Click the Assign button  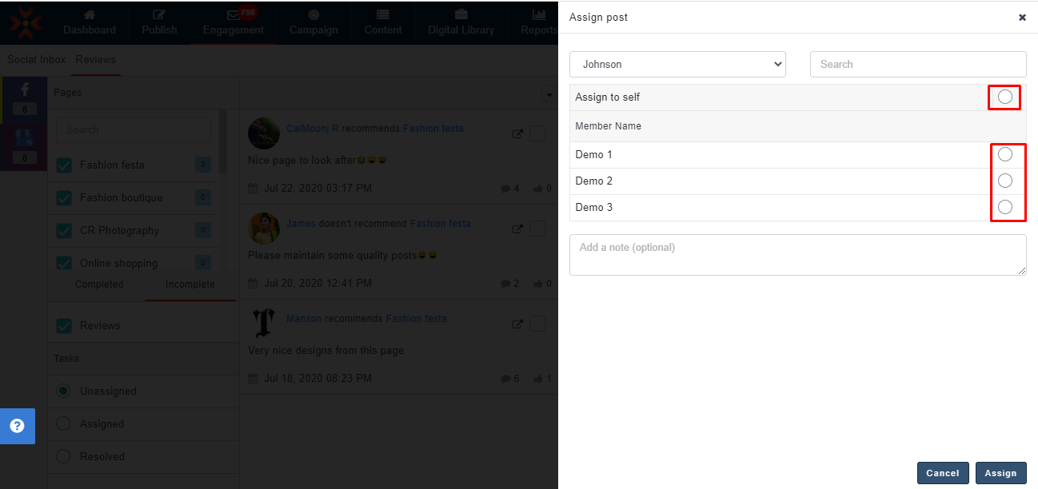click(1000, 473)
